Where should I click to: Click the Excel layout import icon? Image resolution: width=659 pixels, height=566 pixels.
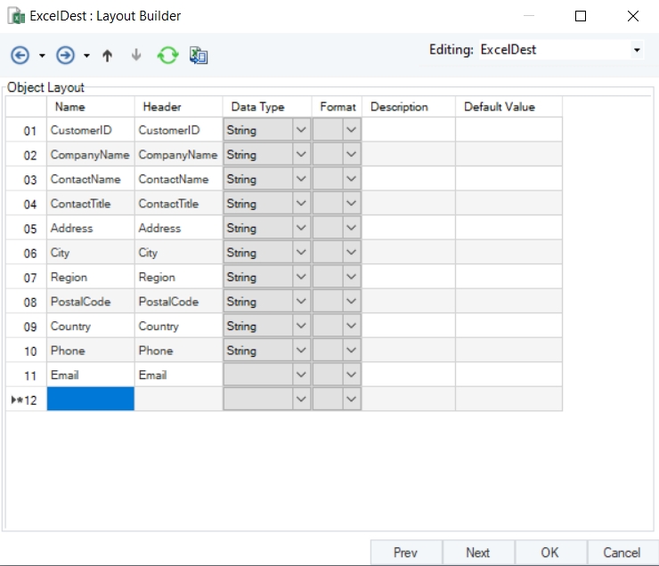click(199, 55)
